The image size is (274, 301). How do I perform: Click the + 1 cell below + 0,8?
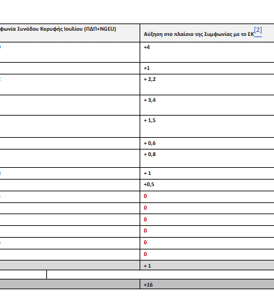click(x=207, y=173)
